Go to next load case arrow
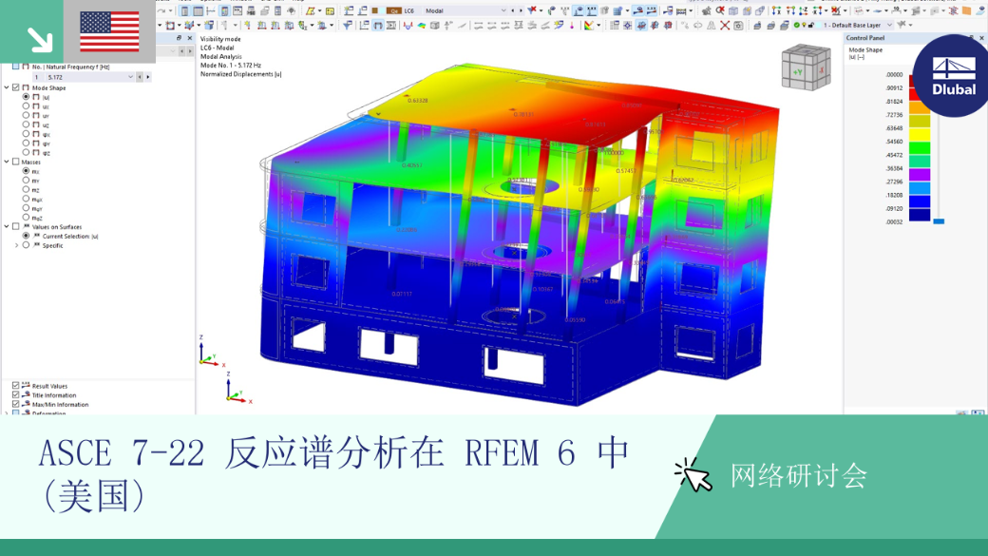 pyautogui.click(x=521, y=10)
